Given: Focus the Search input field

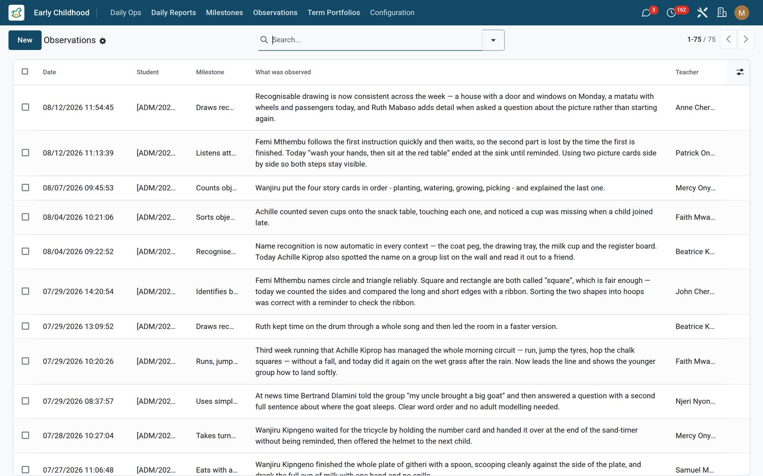Looking at the screenshot, I should tap(376, 40).
